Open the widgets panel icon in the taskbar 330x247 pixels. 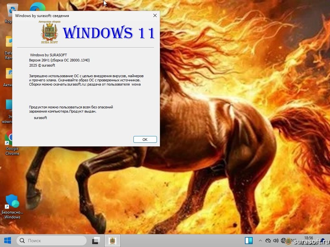[x=248, y=241]
